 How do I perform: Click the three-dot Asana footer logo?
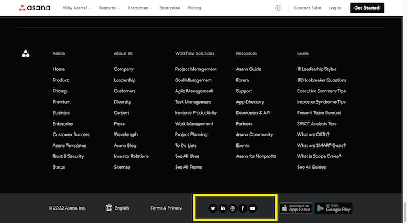pos(26,53)
